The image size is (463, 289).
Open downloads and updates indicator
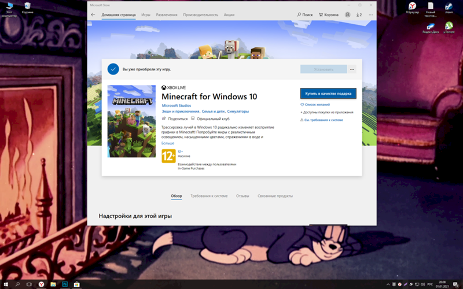click(359, 15)
